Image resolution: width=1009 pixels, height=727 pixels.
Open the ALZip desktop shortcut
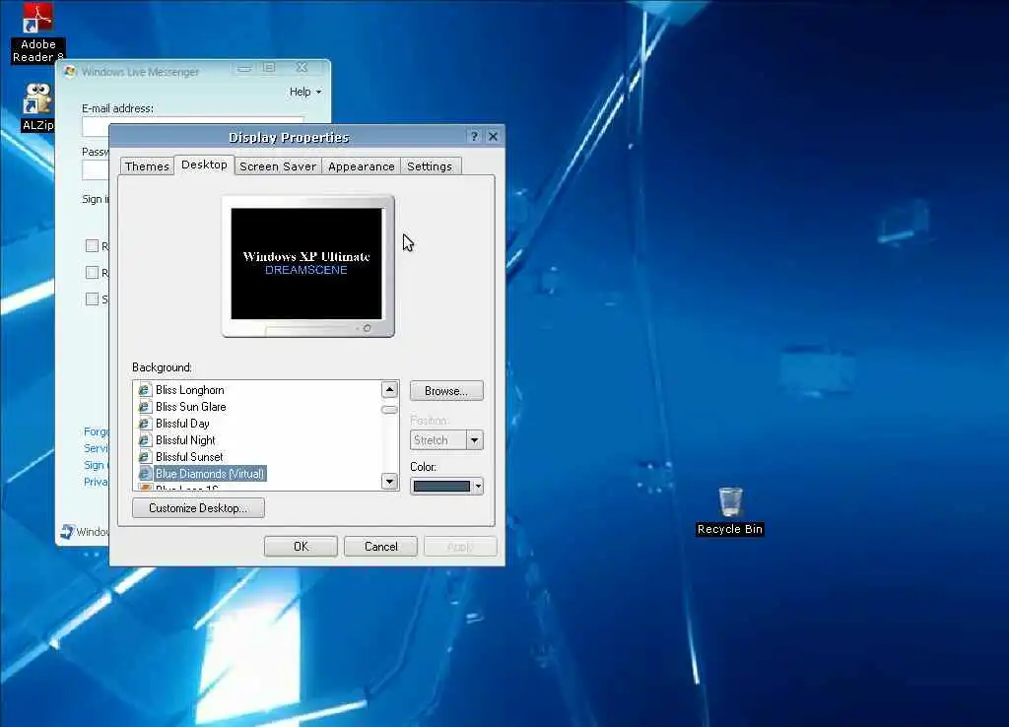(38, 106)
